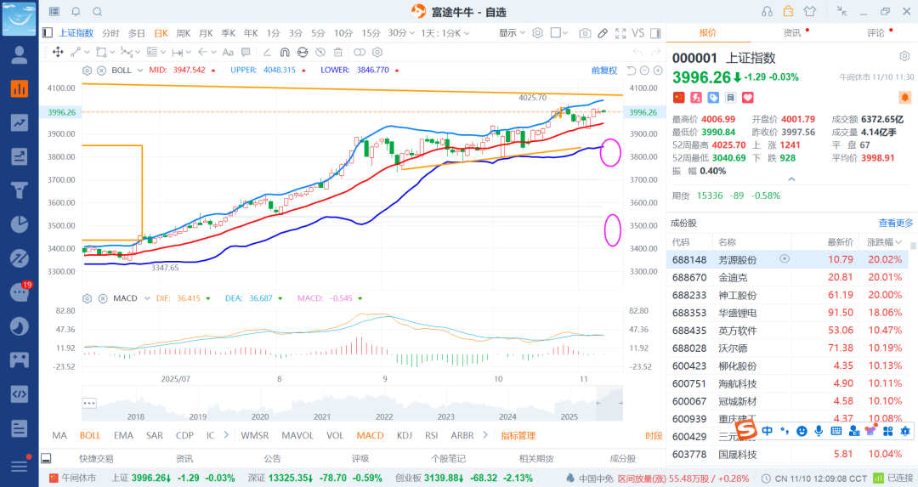This screenshot has width=918, height=487.
Task: Open the headset customer service icon
Action: [767, 11]
